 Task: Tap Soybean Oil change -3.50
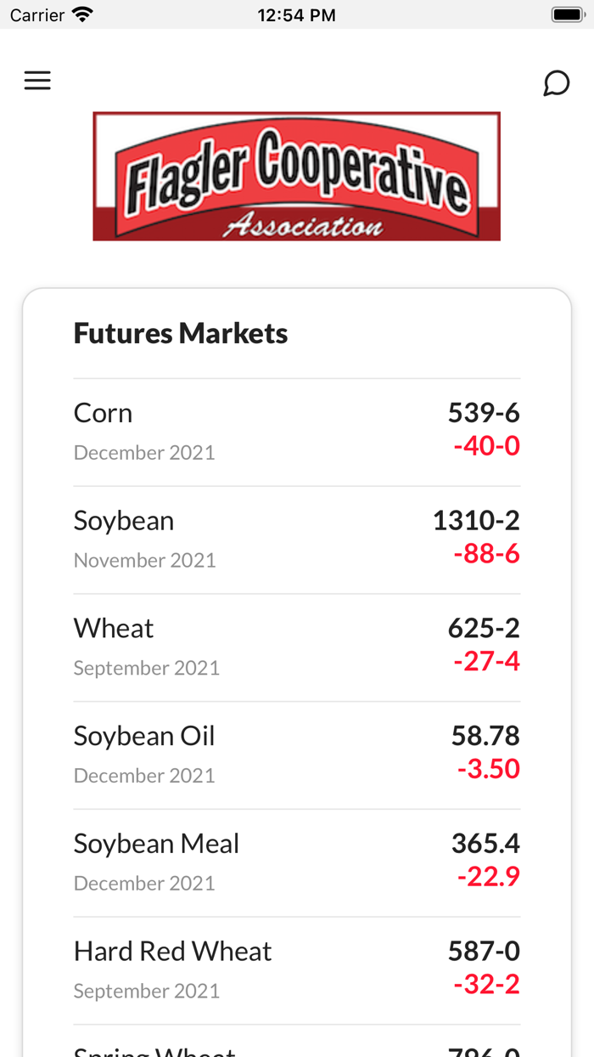point(488,769)
